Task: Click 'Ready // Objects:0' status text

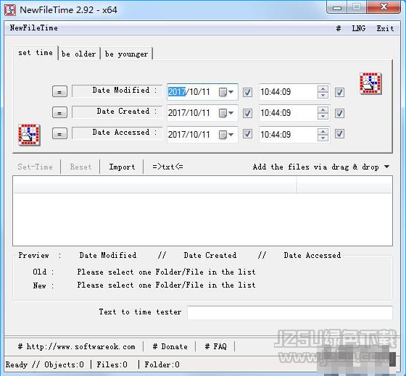Action: (x=45, y=365)
